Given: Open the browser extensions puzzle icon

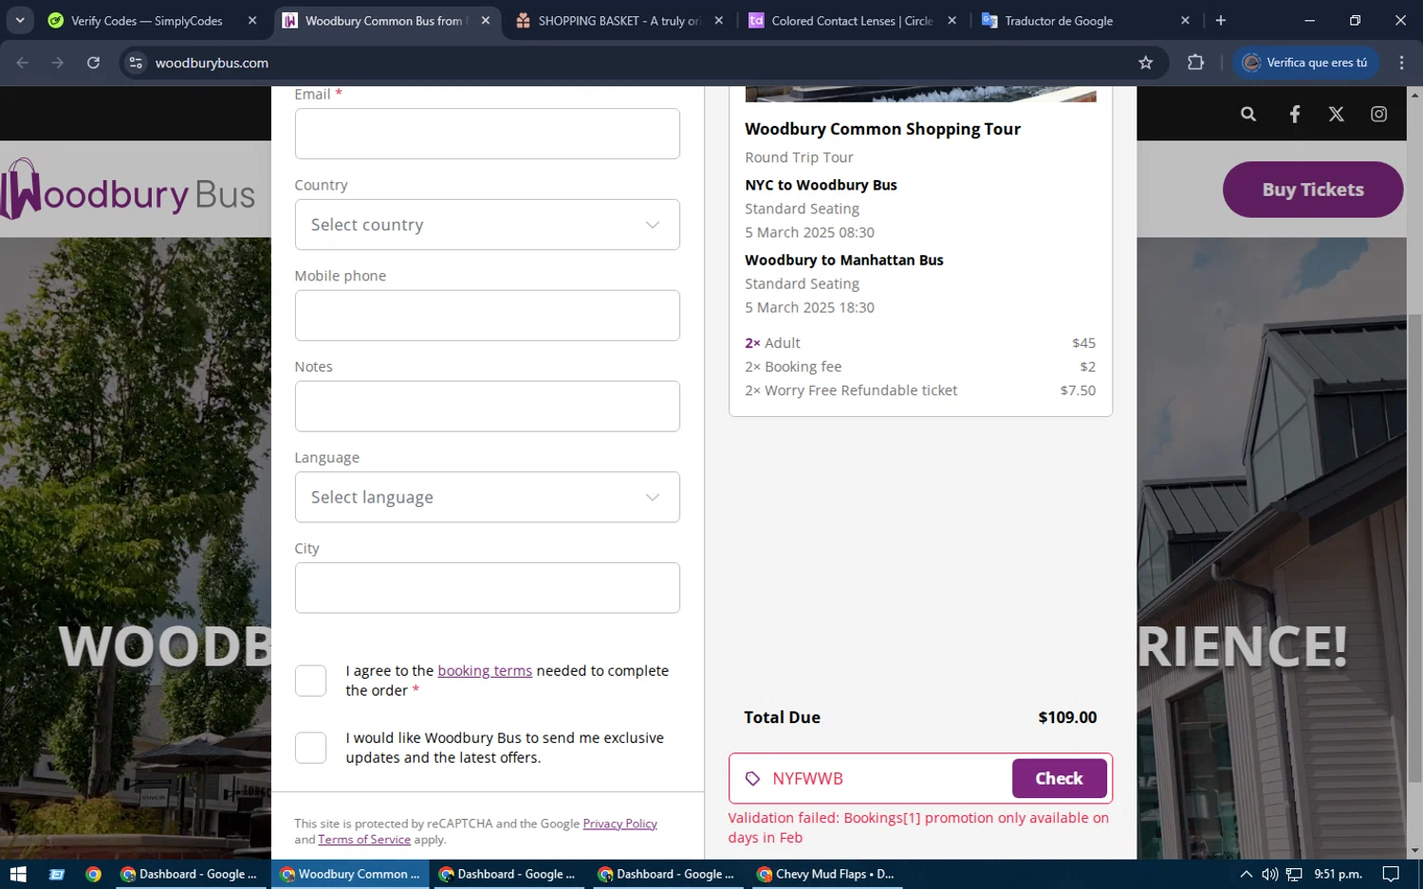Looking at the screenshot, I should click(x=1195, y=63).
